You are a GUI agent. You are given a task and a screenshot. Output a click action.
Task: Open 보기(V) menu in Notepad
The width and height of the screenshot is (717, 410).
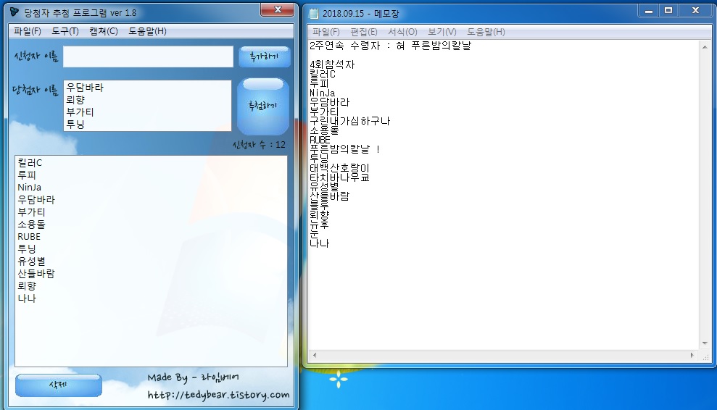point(442,32)
